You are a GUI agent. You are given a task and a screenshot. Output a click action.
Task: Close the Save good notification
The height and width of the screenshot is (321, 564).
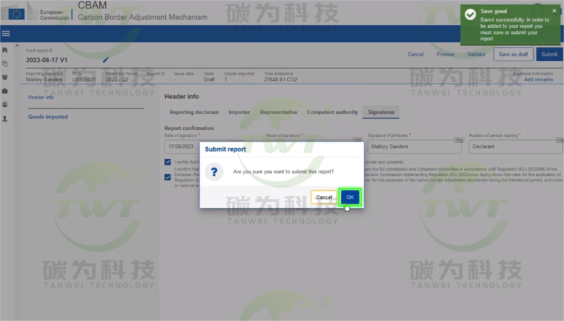pyautogui.click(x=554, y=11)
